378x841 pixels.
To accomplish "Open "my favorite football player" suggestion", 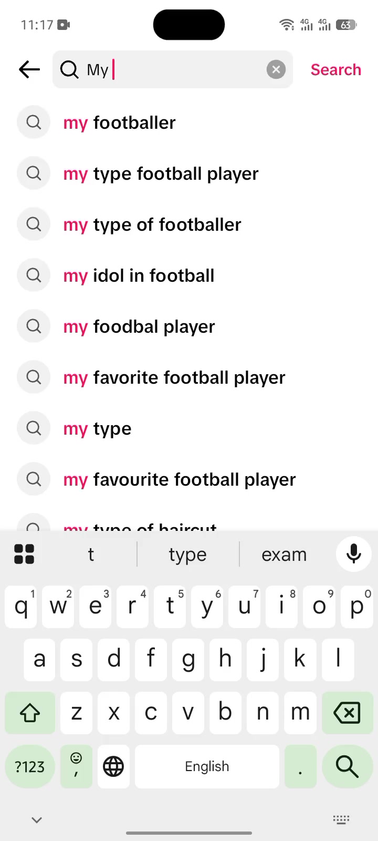I will click(x=189, y=377).
